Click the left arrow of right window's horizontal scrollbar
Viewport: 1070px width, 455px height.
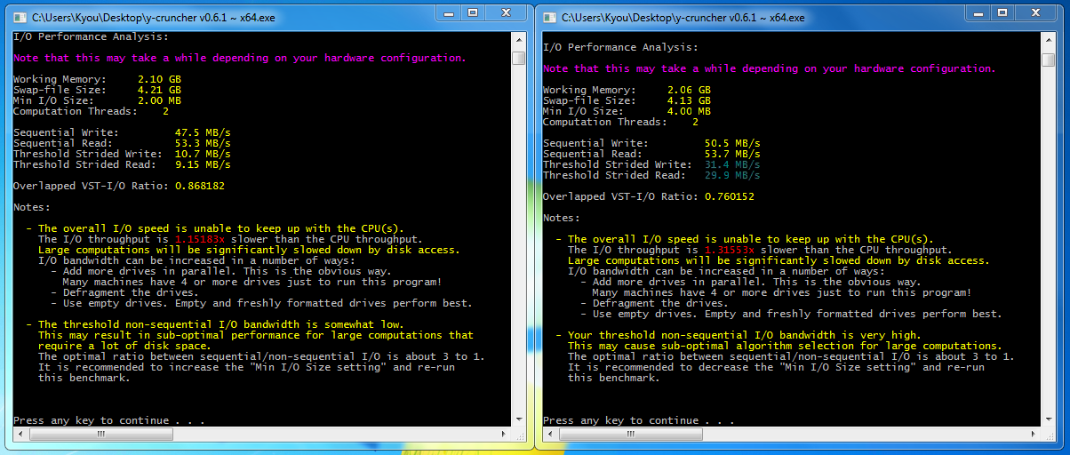[549, 435]
